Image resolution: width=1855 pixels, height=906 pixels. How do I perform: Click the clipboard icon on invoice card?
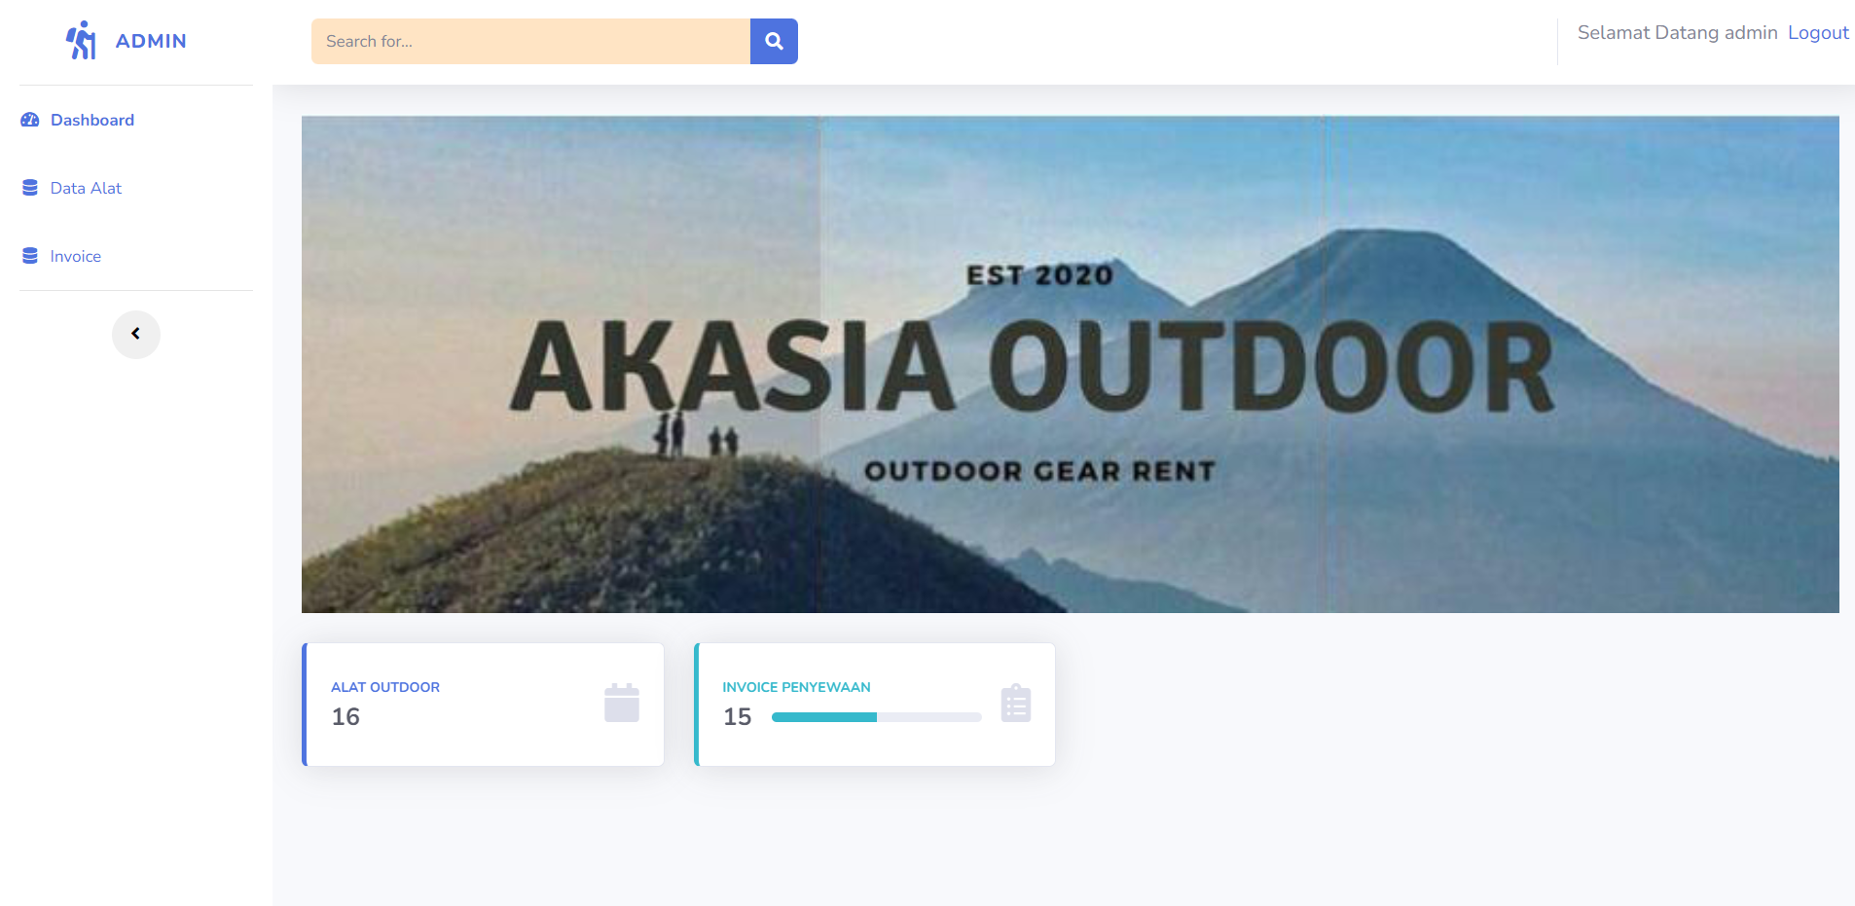pyautogui.click(x=1015, y=703)
